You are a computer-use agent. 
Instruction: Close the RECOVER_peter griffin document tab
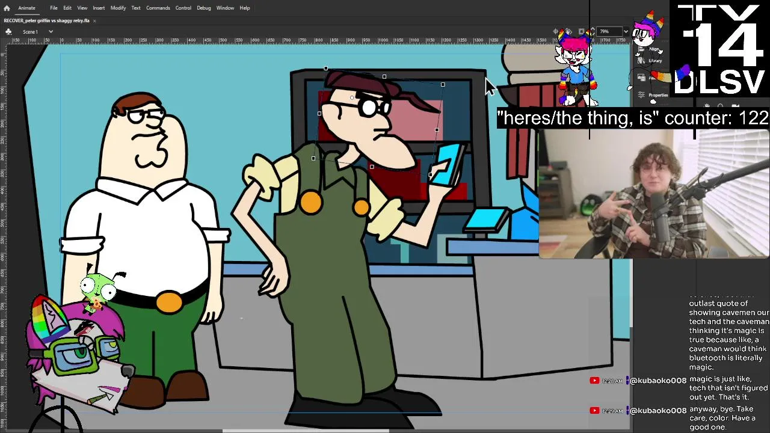click(94, 20)
